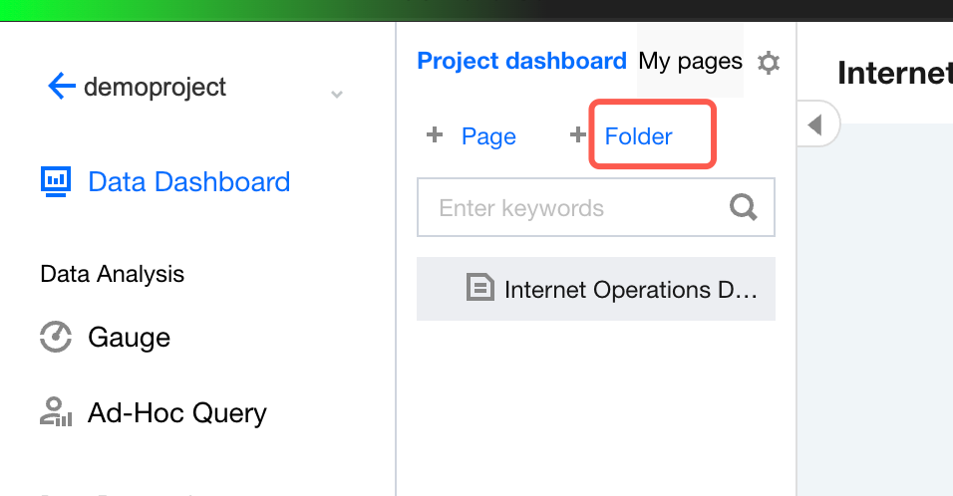The height and width of the screenshot is (496, 953).
Task: Open the Ad-Hoc Query menu label
Action: (177, 413)
